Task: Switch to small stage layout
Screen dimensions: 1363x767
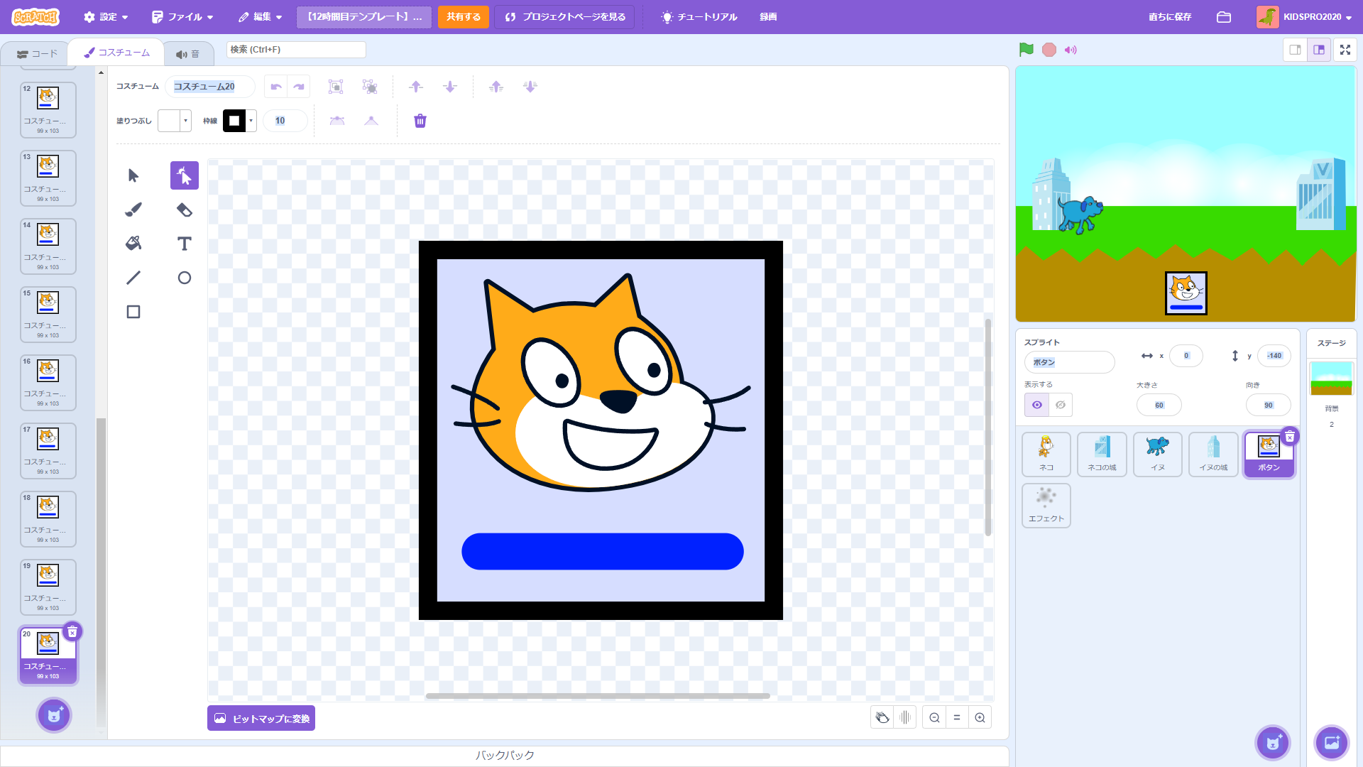Action: (1295, 50)
